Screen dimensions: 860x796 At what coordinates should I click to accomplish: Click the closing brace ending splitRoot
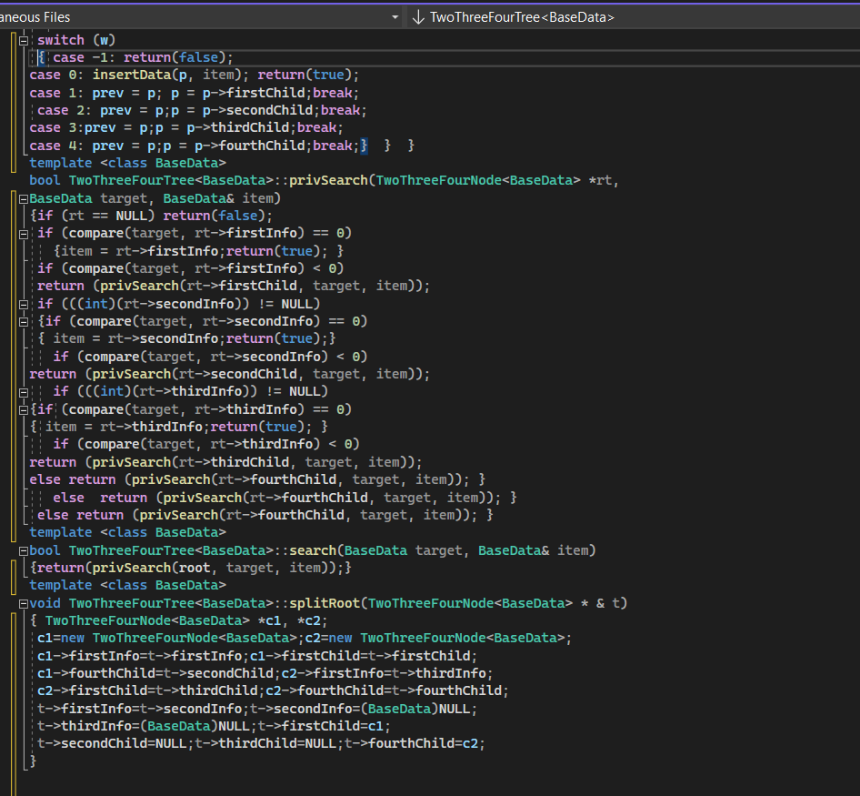click(x=33, y=761)
